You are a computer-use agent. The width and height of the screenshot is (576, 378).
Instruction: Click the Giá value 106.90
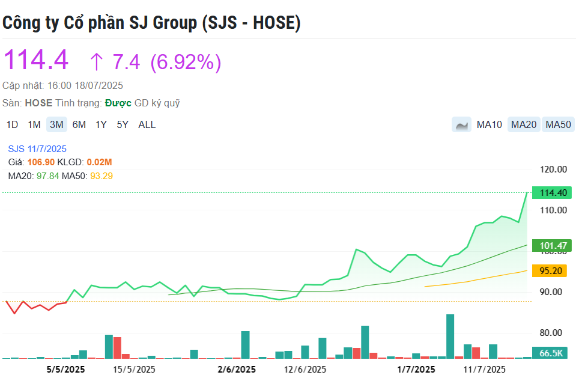41,162
